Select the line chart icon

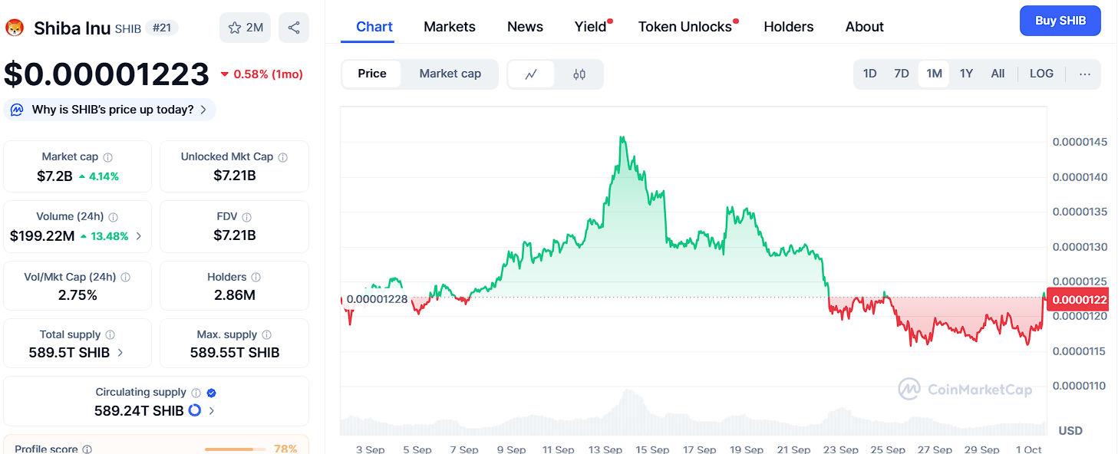[x=531, y=74]
